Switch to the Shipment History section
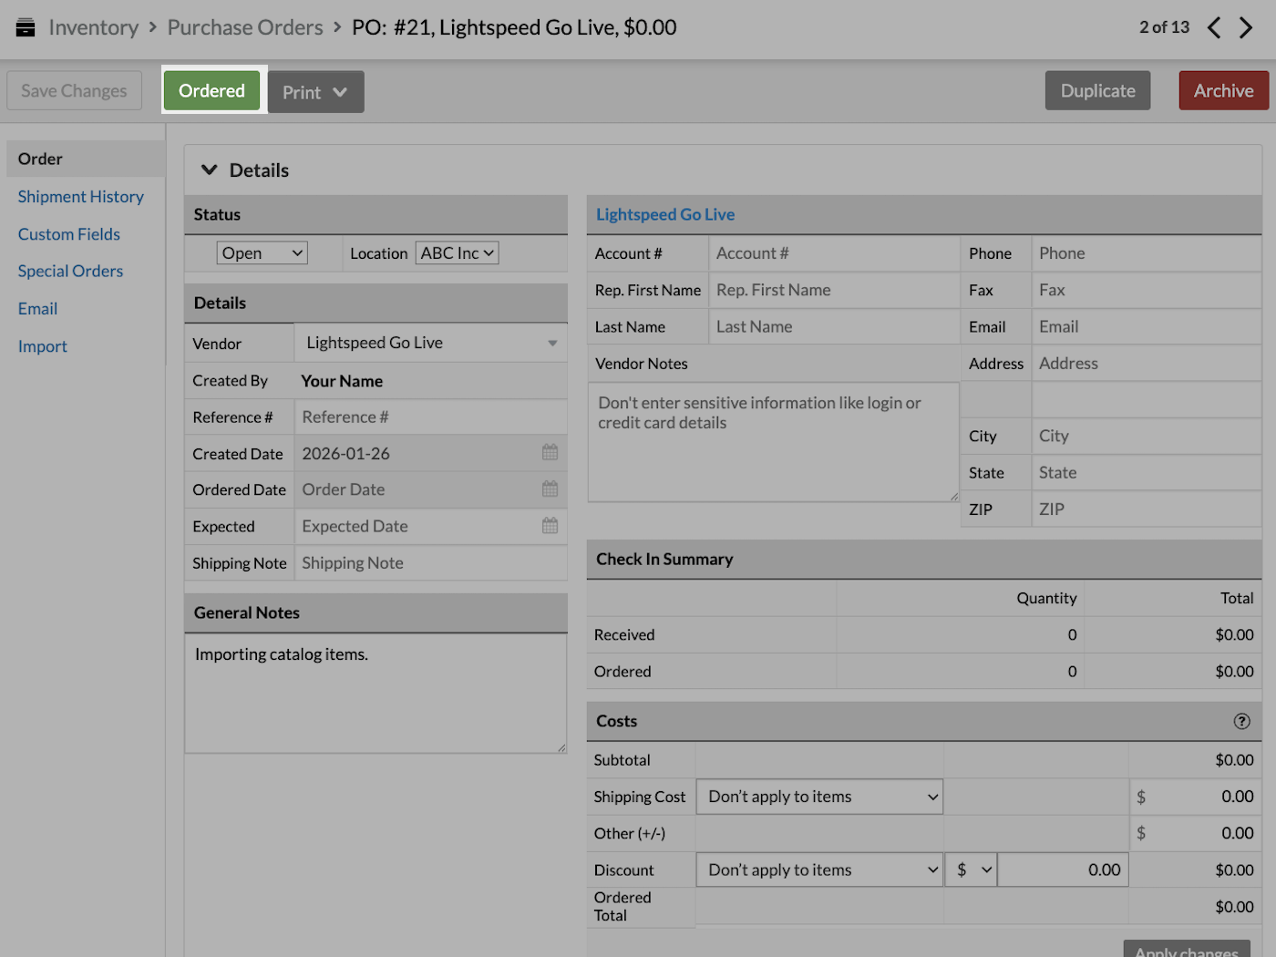The image size is (1276, 957). pos(80,196)
